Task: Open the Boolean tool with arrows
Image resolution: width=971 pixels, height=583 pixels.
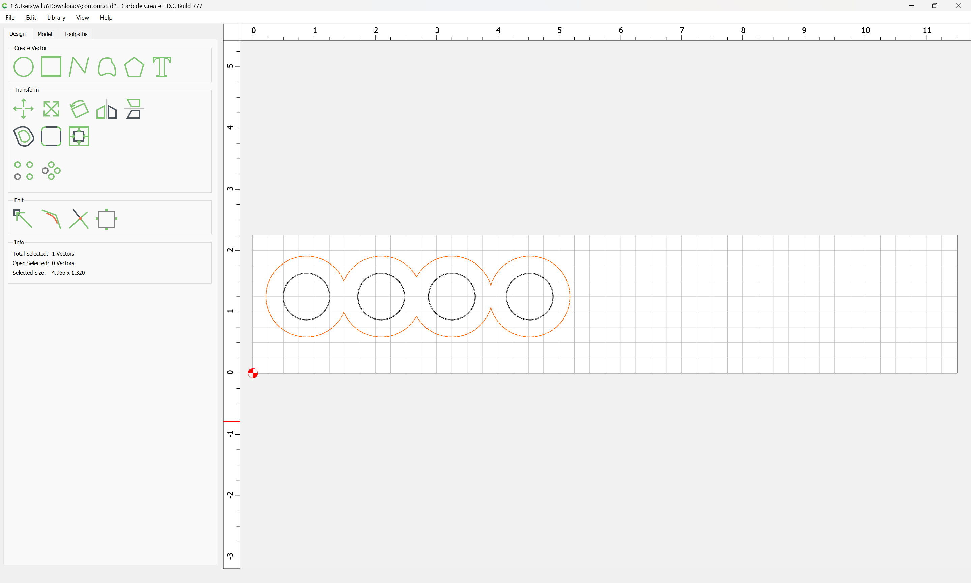Action: click(x=79, y=136)
